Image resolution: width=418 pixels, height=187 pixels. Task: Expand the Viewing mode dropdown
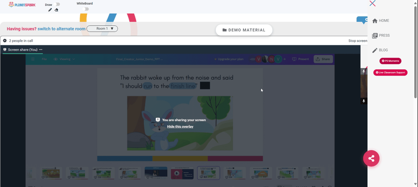pos(64,59)
